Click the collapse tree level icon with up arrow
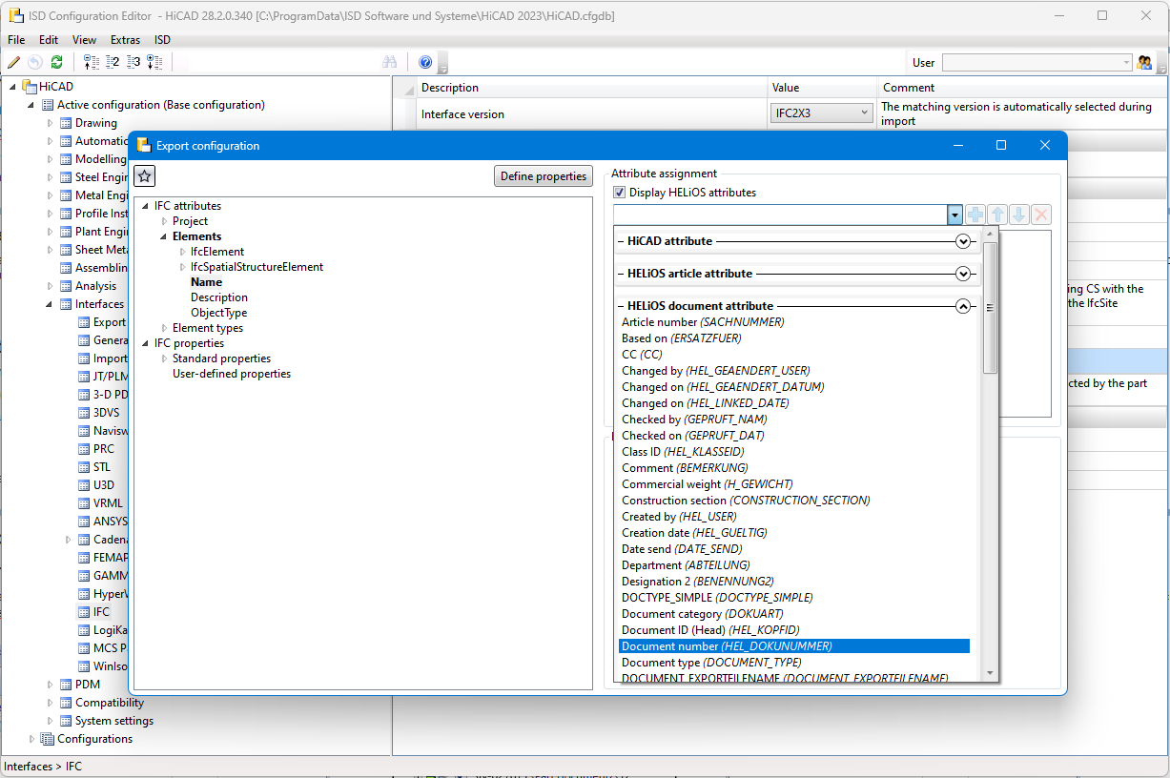Image resolution: width=1170 pixels, height=778 pixels. (92, 62)
